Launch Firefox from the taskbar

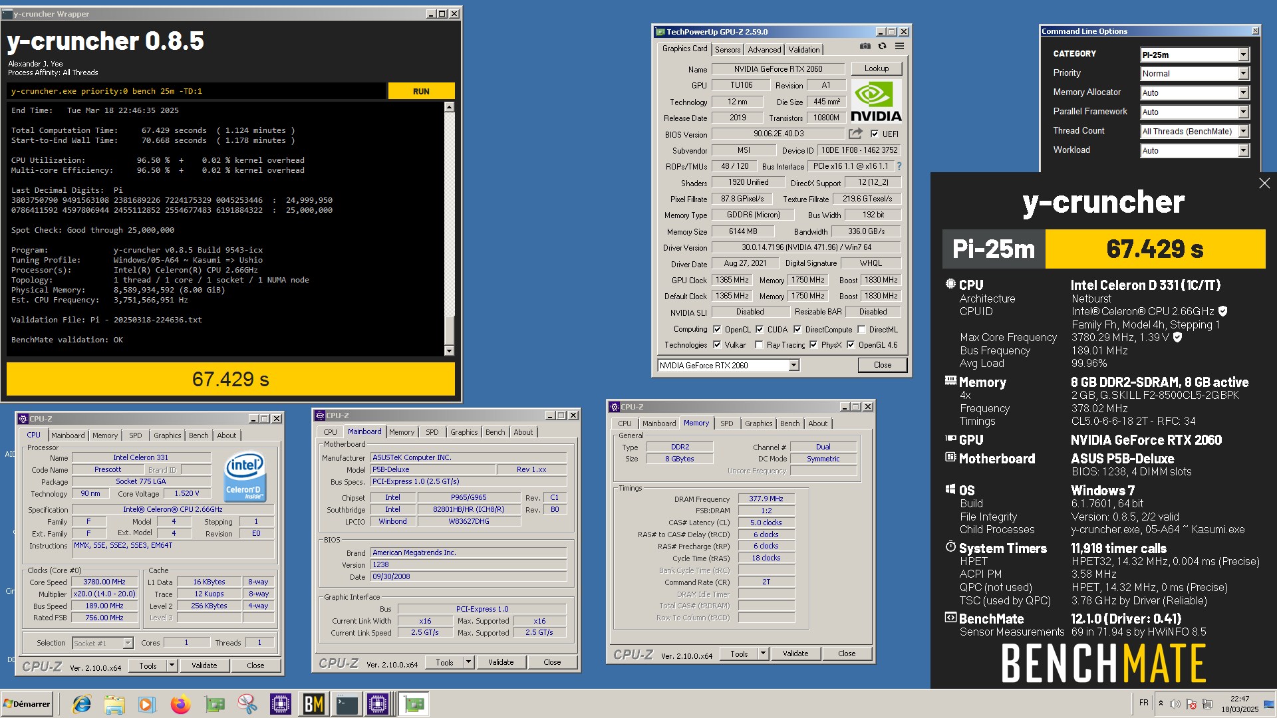tap(180, 704)
